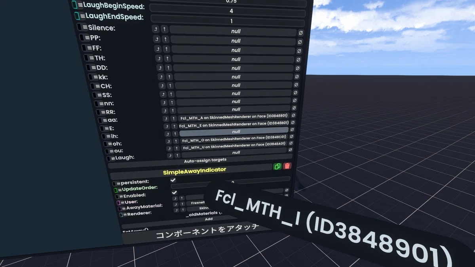Click the straight up arrow in the RR row

(x=173, y=111)
